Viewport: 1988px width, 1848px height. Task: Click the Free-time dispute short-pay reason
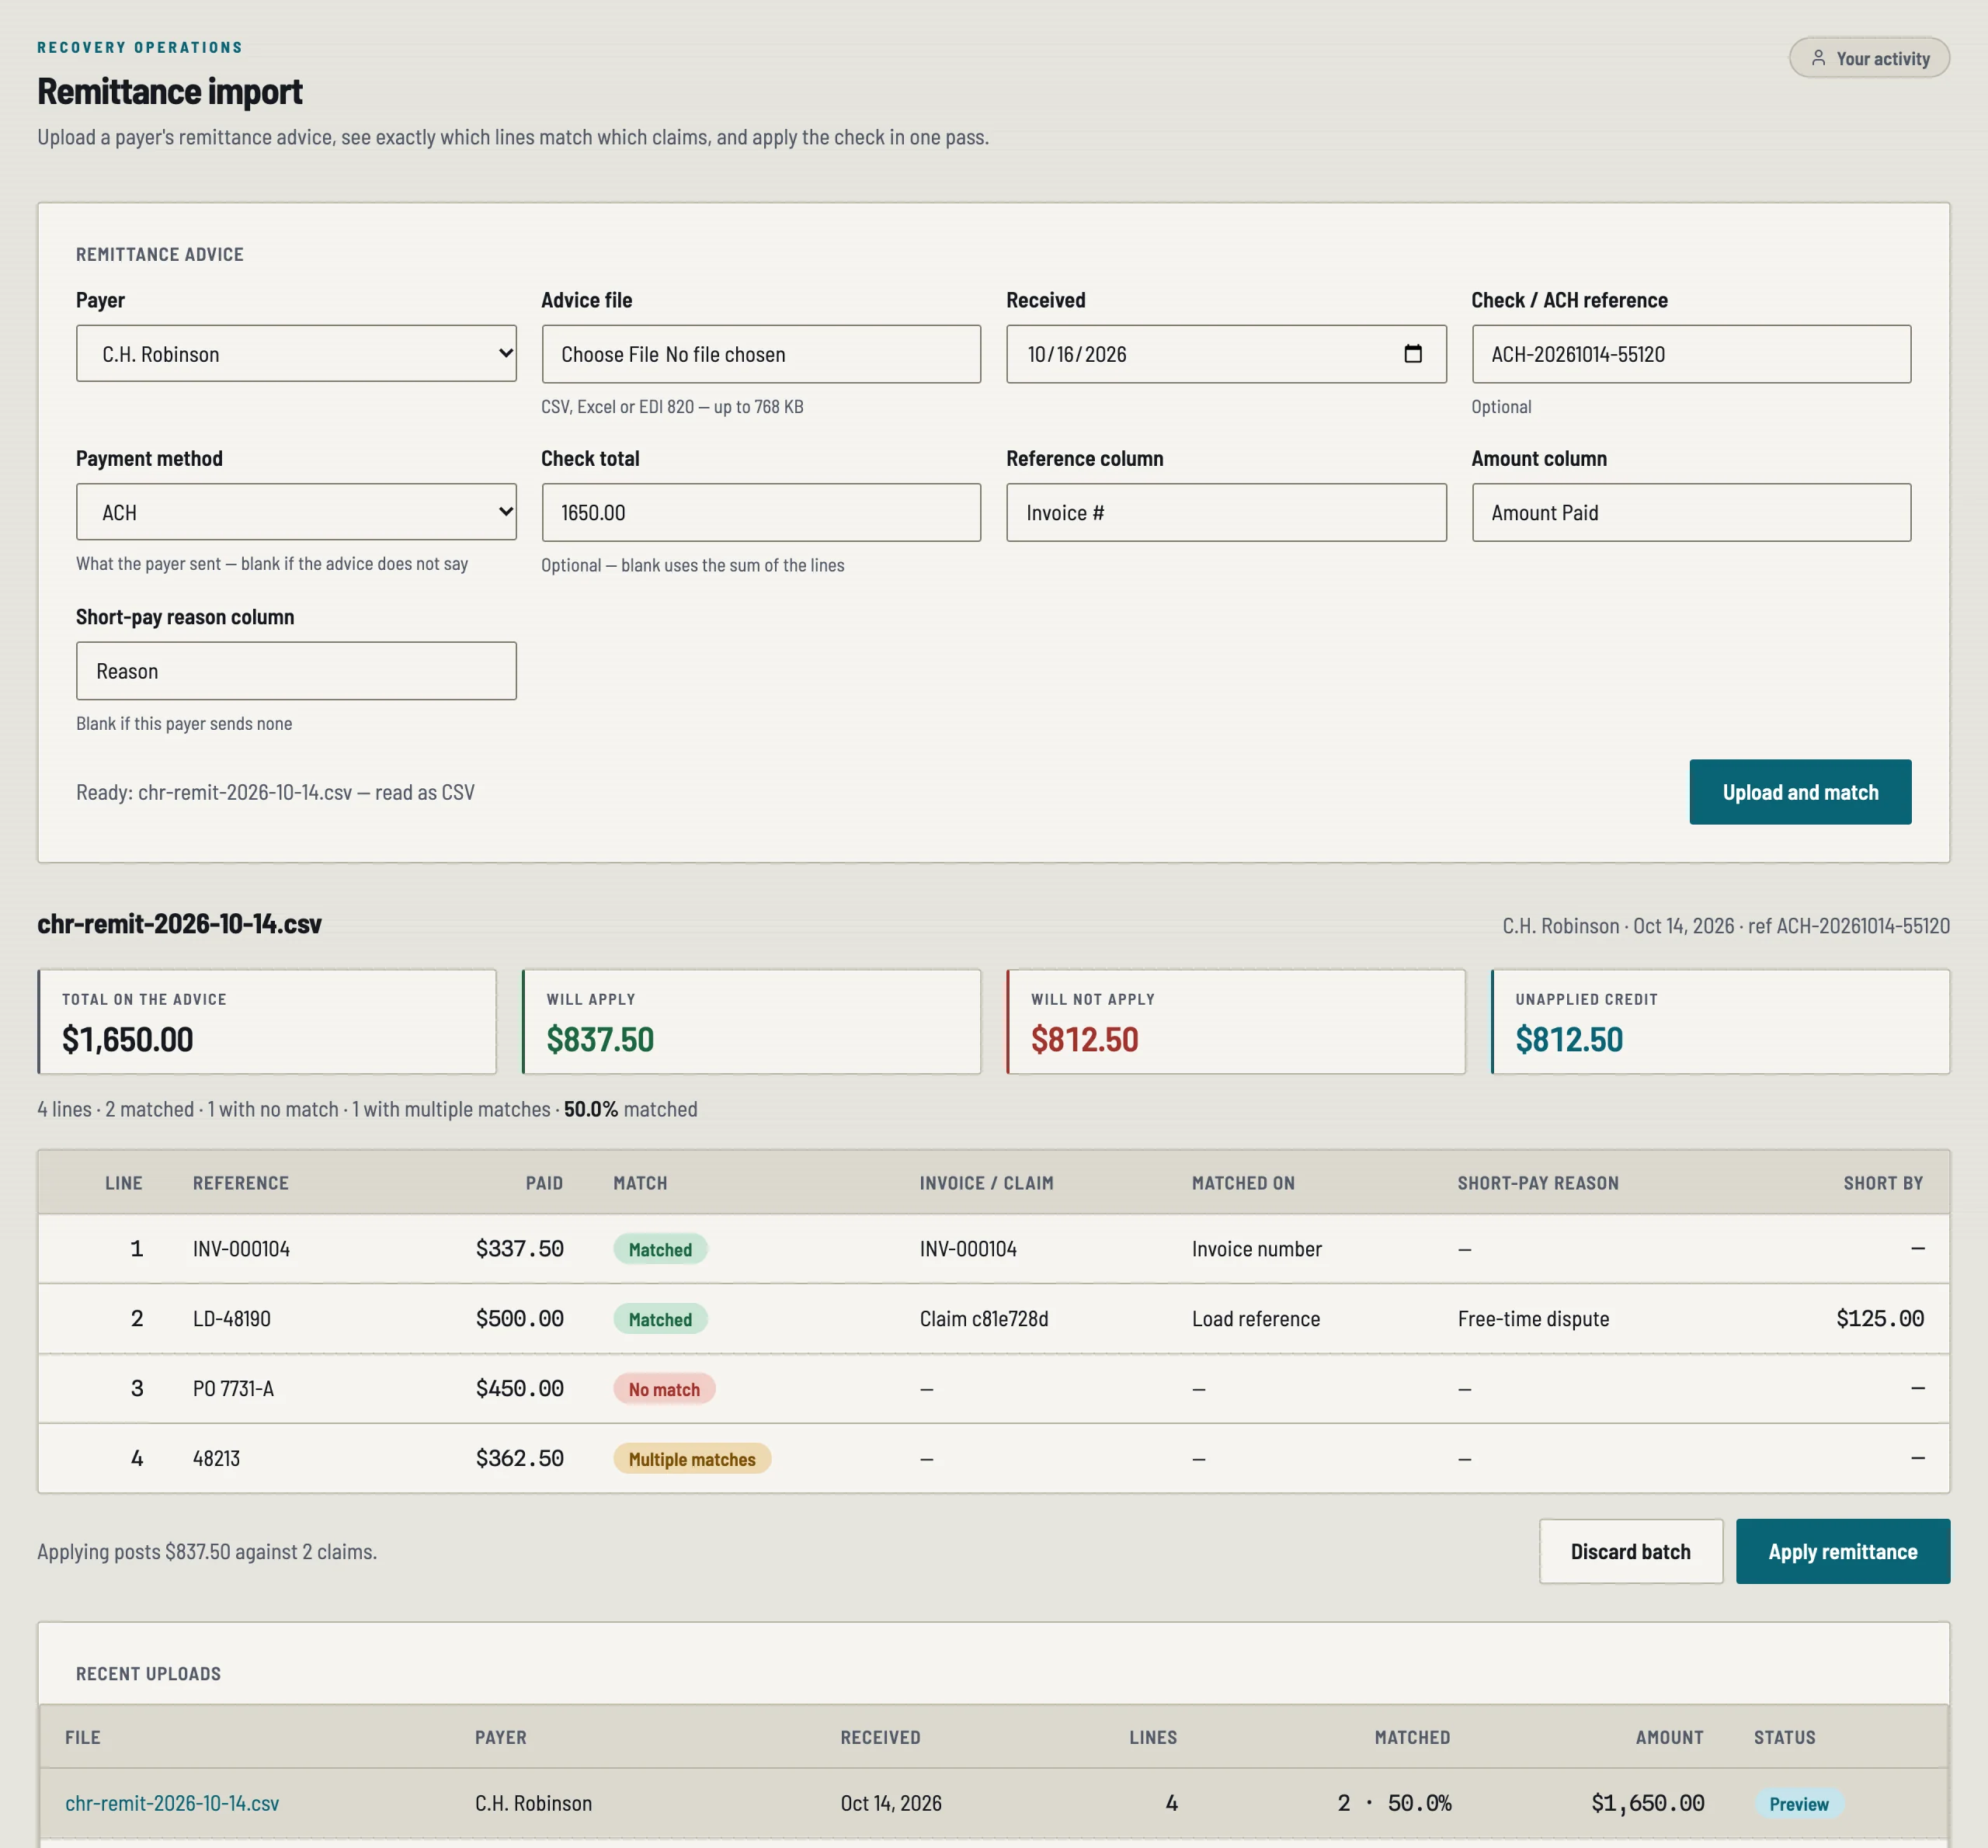1533,1319
